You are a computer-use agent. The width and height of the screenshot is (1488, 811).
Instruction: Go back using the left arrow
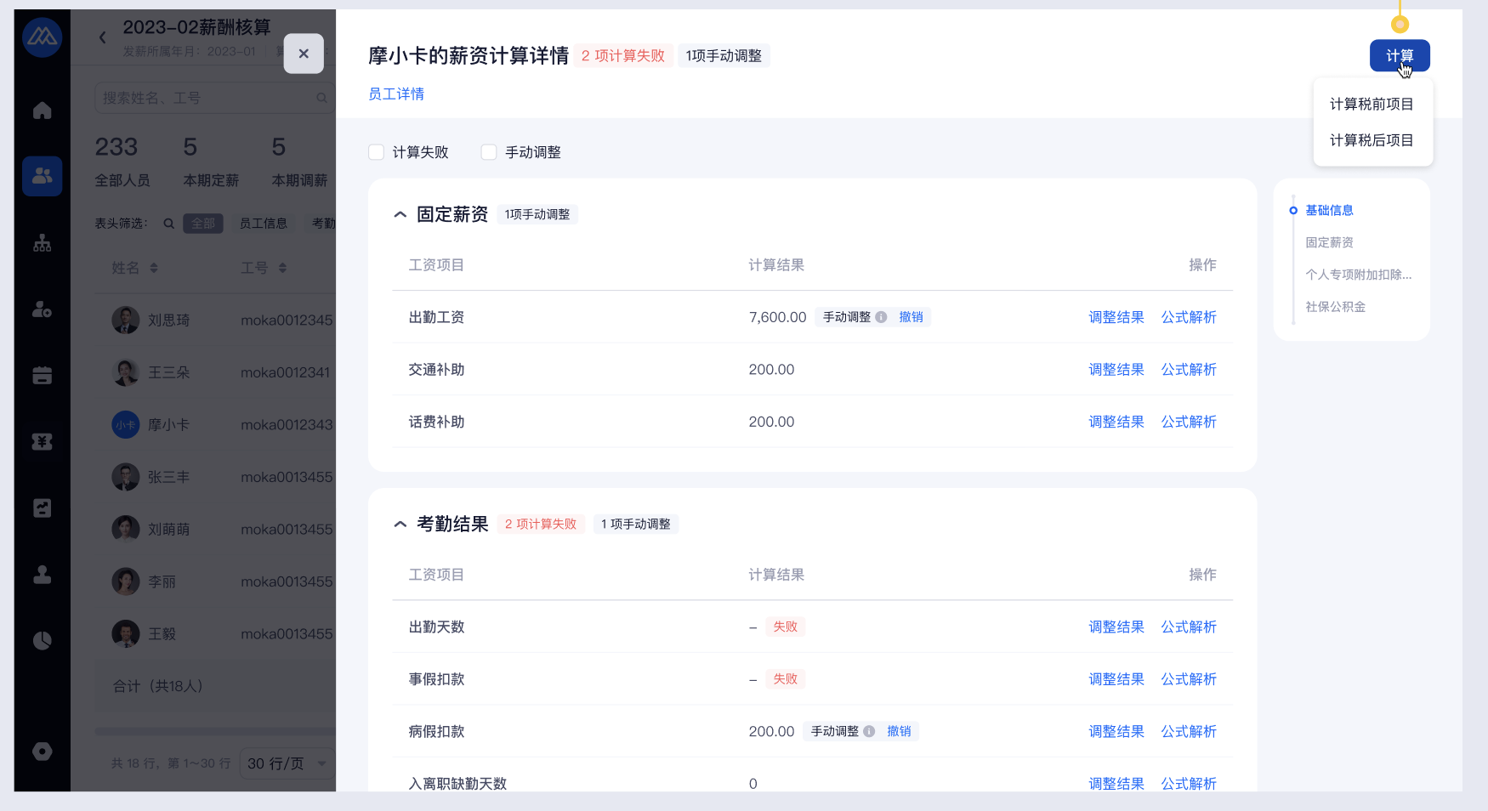[103, 37]
